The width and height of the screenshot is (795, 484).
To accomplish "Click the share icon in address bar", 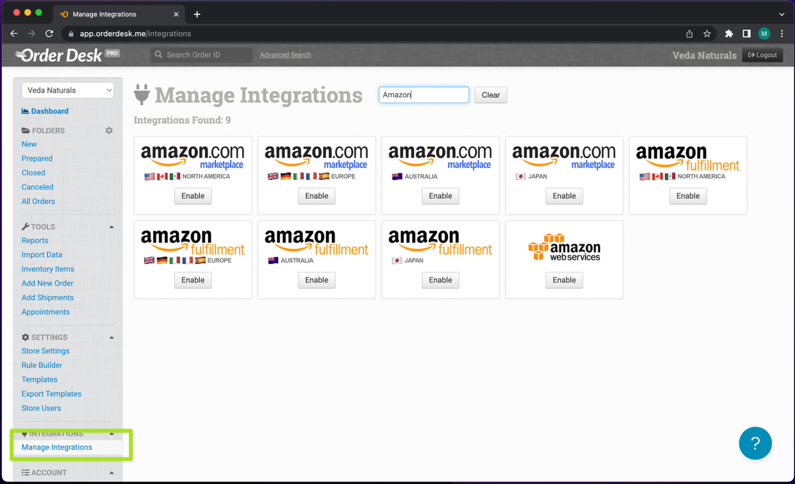I will click(689, 34).
